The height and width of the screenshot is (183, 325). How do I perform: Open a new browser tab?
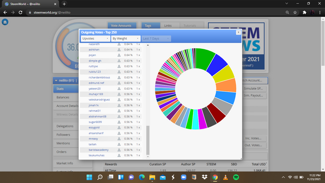pos(64,4)
